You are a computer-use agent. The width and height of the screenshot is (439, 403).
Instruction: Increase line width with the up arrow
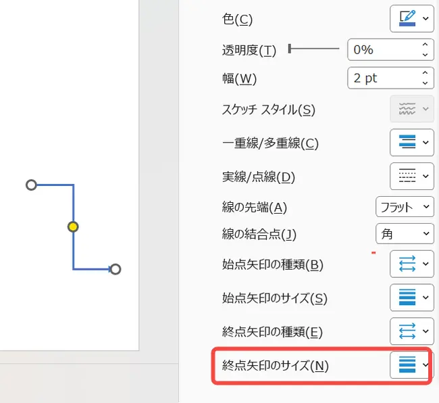click(x=425, y=73)
